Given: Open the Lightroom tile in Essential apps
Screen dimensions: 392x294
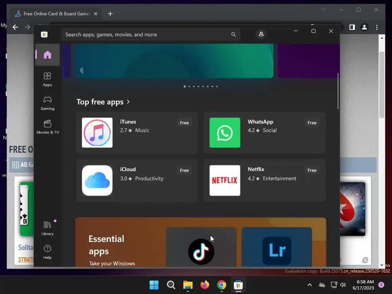Looking at the screenshot, I should pyautogui.click(x=277, y=247).
